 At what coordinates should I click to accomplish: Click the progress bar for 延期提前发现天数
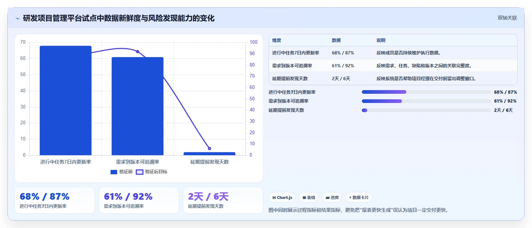pyautogui.click(x=426, y=110)
